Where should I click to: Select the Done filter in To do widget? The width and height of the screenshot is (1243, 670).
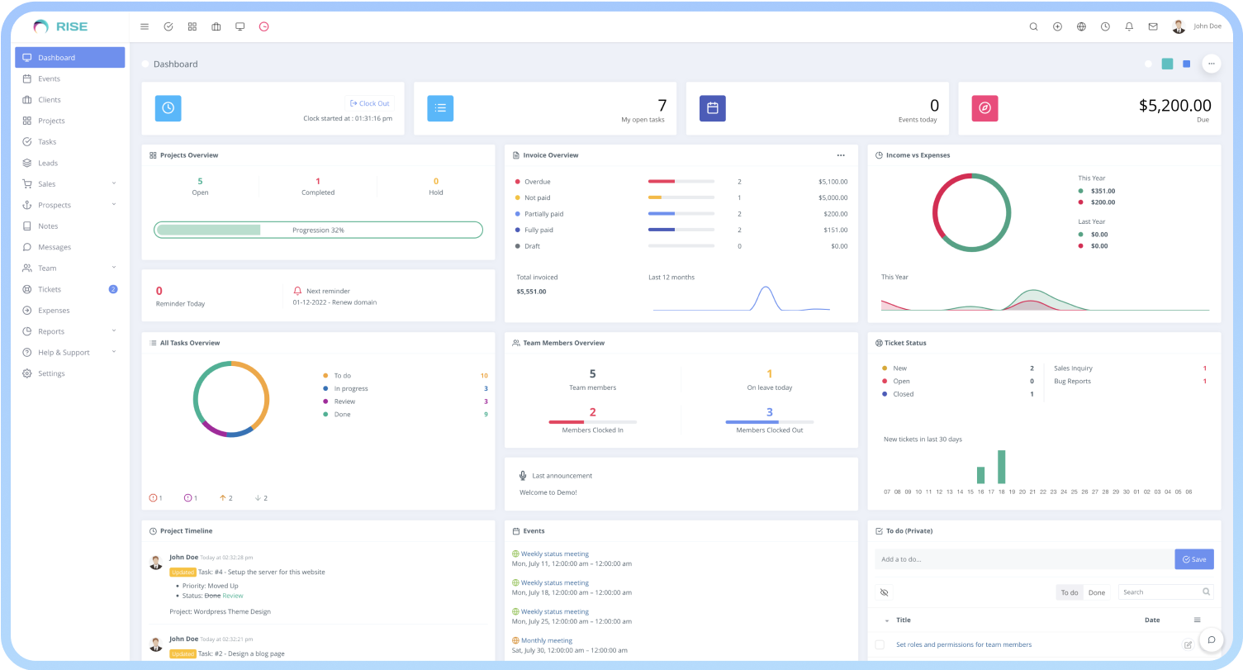tap(1096, 592)
